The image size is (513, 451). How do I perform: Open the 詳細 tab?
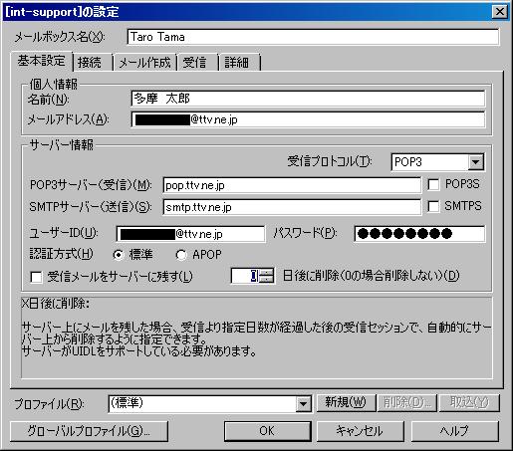(x=239, y=62)
